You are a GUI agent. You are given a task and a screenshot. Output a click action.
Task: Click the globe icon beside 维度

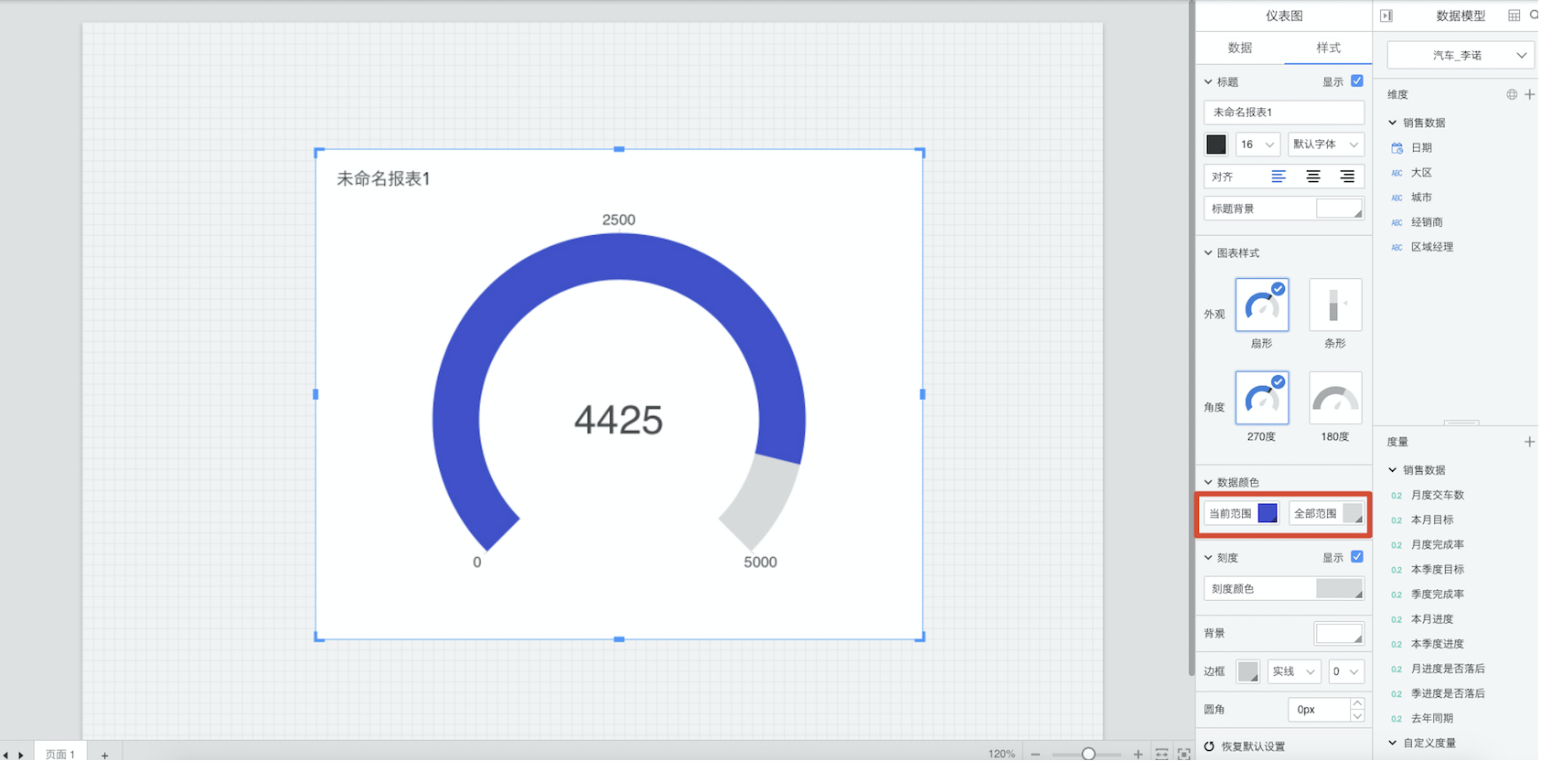[1512, 94]
